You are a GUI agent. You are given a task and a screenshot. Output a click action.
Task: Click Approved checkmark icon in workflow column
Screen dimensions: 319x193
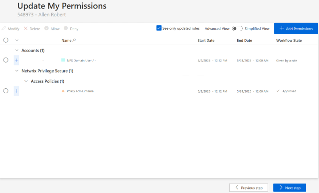point(278,91)
